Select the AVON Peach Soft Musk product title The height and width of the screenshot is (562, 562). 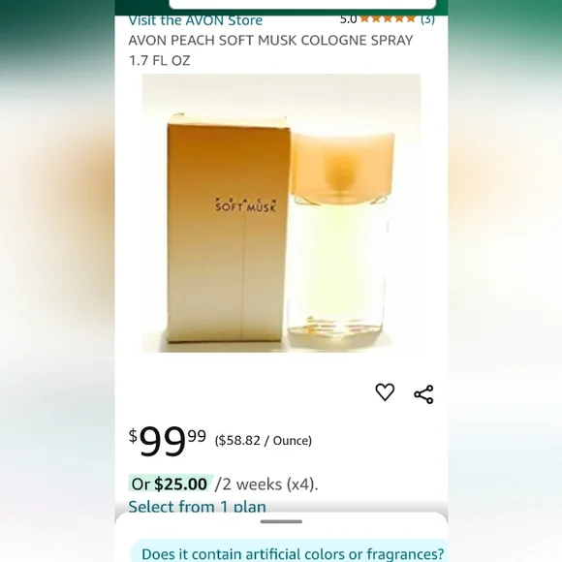coord(270,50)
